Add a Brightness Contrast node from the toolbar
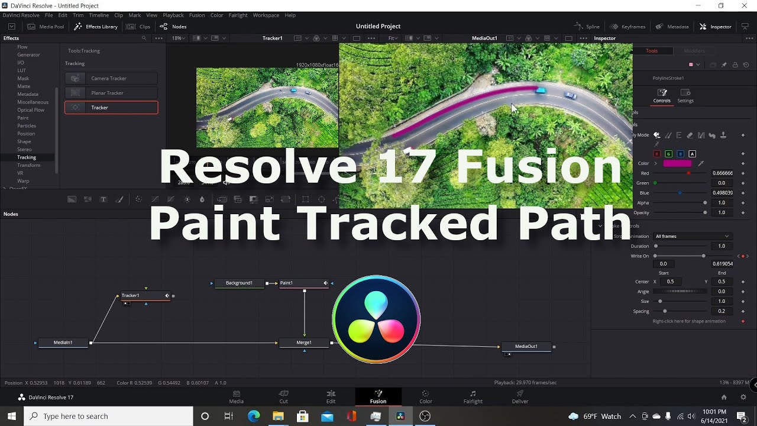The height and width of the screenshot is (426, 757). [187, 199]
